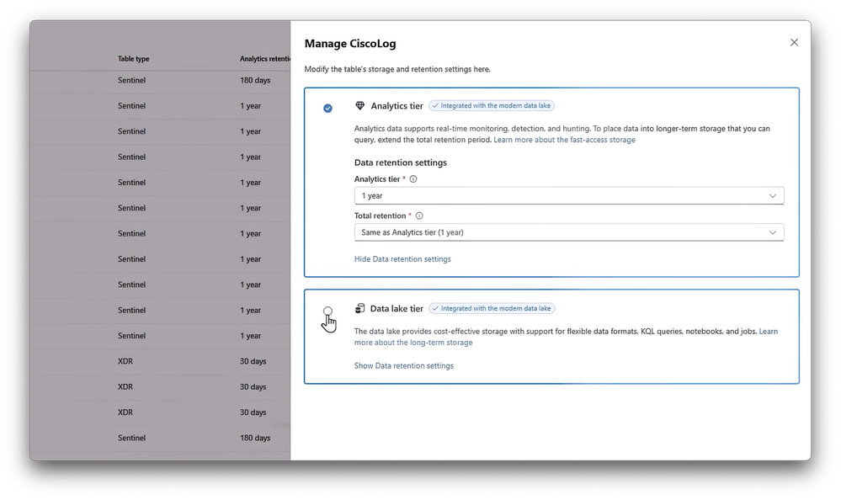Image resolution: width=841 pixels, height=500 pixels.
Task: Close the Manage CiscoLog panel
Action: pos(794,42)
